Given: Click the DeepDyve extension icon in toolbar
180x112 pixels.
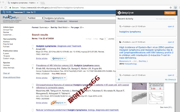Looking at the screenshot, I should (x=175, y=8).
